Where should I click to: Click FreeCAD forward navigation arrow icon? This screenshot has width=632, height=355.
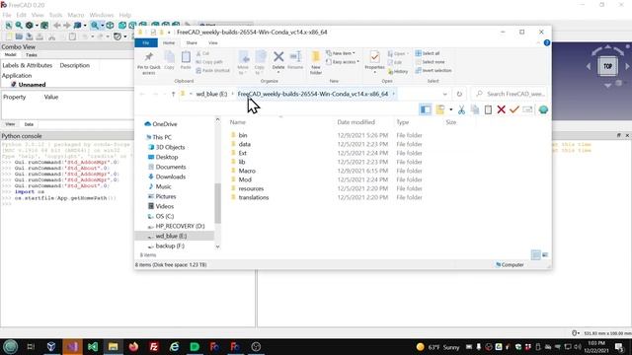66,26
